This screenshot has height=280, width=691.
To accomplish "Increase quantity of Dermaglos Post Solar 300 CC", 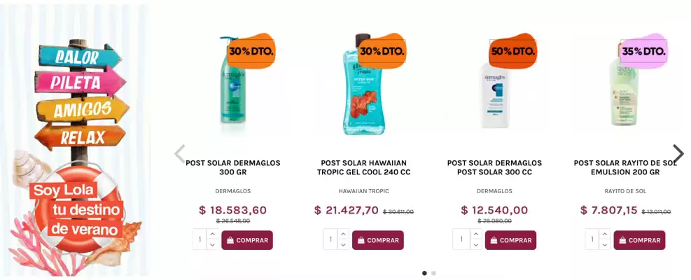I will tap(475, 234).
